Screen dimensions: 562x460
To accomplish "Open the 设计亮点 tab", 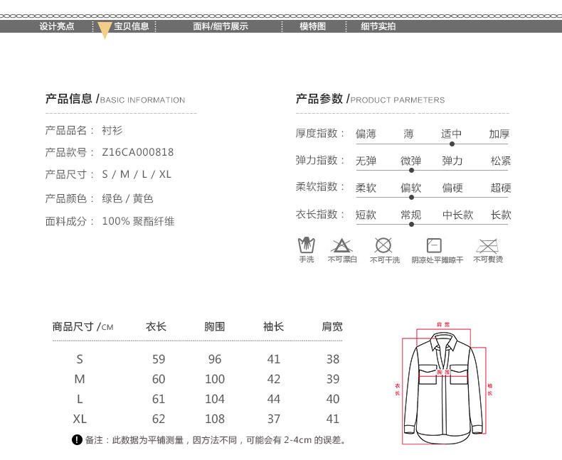I will [x=57, y=26].
